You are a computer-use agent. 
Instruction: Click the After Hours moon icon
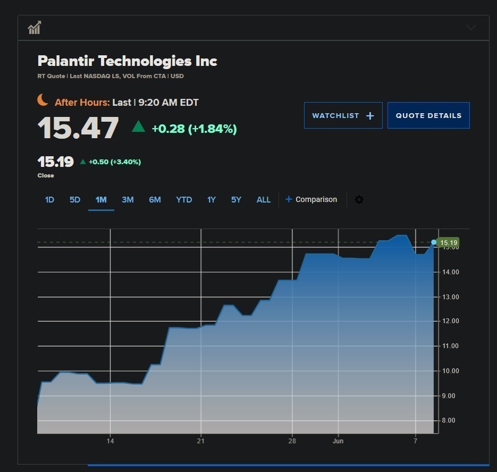(x=43, y=100)
